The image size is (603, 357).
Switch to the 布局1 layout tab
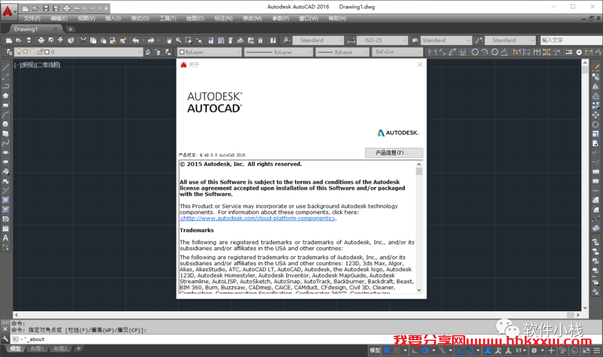[37, 349]
